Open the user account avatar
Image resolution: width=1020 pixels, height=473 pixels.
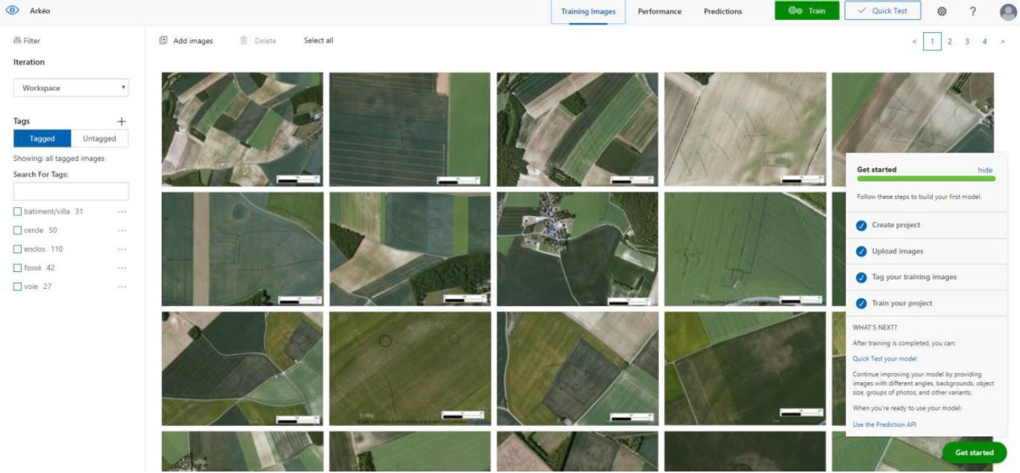point(1007,12)
